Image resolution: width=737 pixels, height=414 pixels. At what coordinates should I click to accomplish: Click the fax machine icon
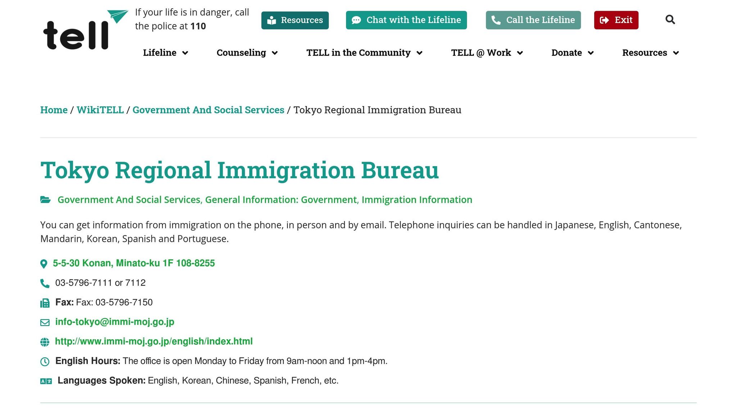[x=45, y=303]
